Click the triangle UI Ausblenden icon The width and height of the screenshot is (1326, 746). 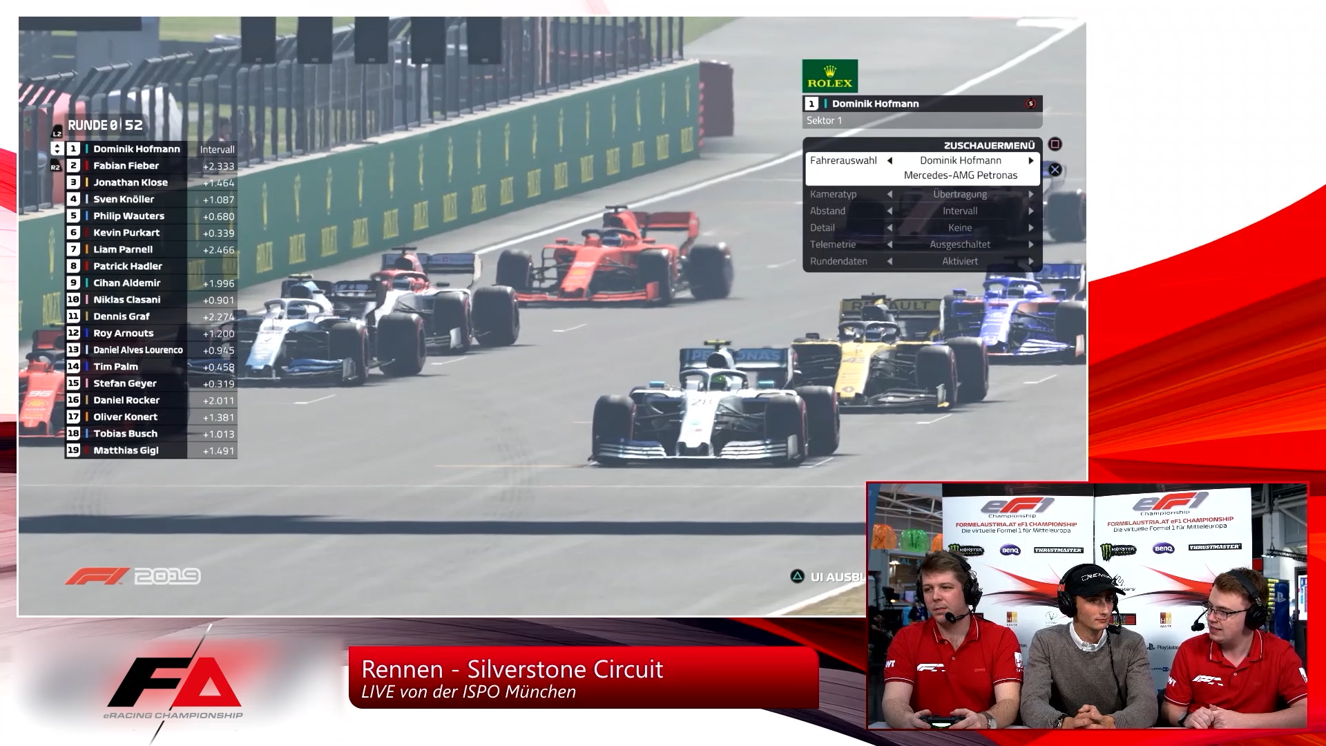click(798, 576)
